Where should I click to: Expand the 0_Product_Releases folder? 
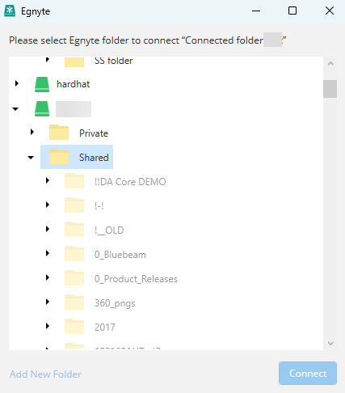point(48,277)
